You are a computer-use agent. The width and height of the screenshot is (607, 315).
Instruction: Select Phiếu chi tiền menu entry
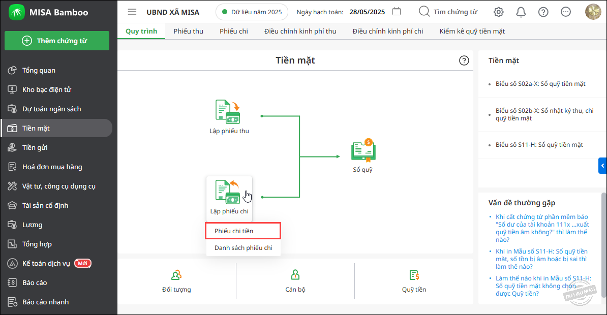(x=243, y=231)
